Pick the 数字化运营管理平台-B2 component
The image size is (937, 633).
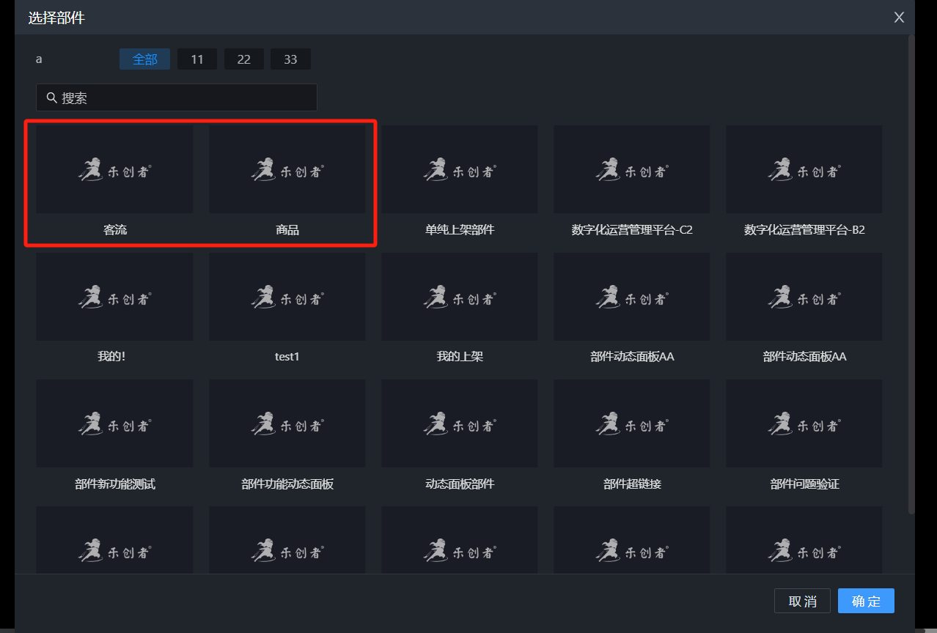tap(804, 170)
